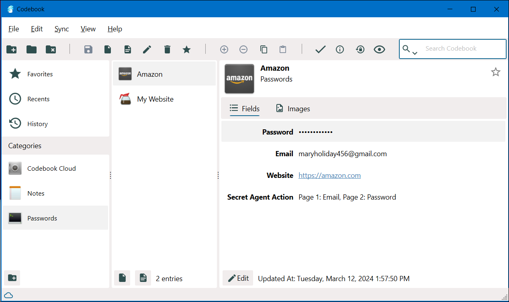
Task: Open the https://amazon.com link
Action: tap(329, 175)
